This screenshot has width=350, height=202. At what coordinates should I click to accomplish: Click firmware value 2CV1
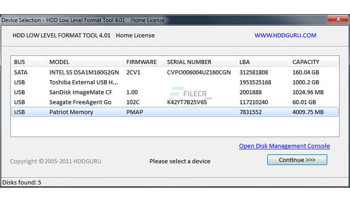133,72
